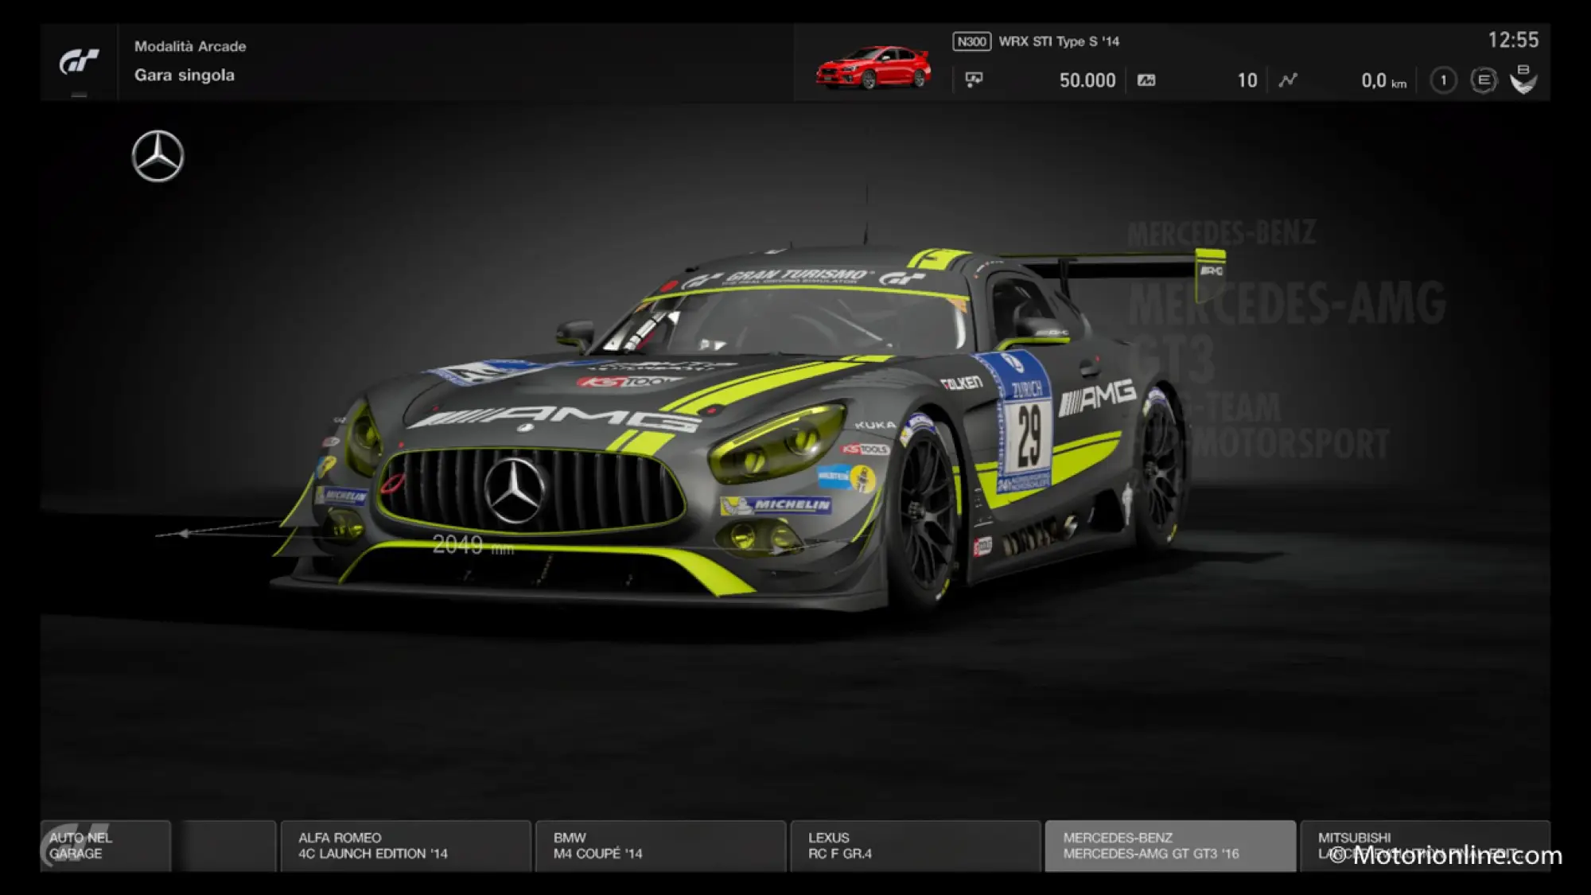Click the distance graph icon beside 0,0 km
The width and height of the screenshot is (1591, 895).
1288,80
